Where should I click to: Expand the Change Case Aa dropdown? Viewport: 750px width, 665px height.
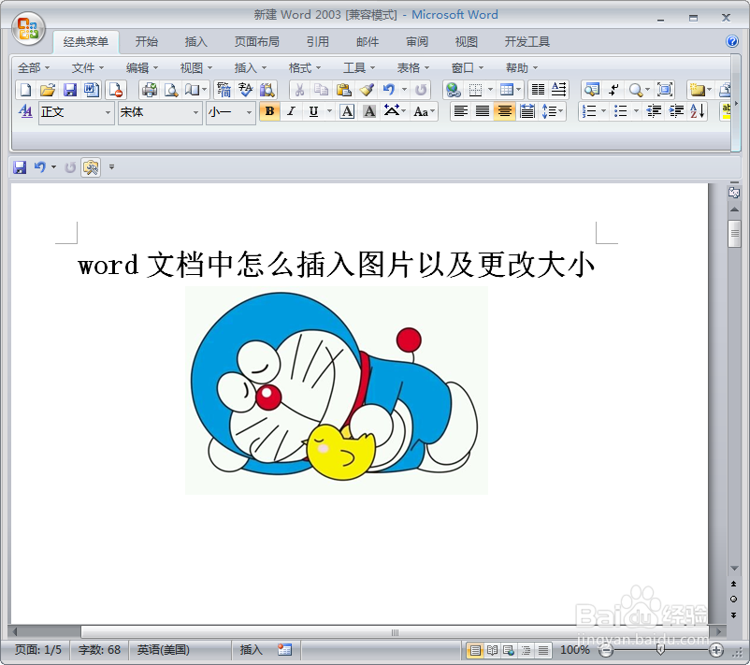coord(425,112)
